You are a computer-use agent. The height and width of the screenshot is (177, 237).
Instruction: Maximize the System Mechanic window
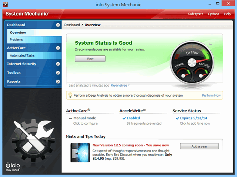tap(218, 4)
